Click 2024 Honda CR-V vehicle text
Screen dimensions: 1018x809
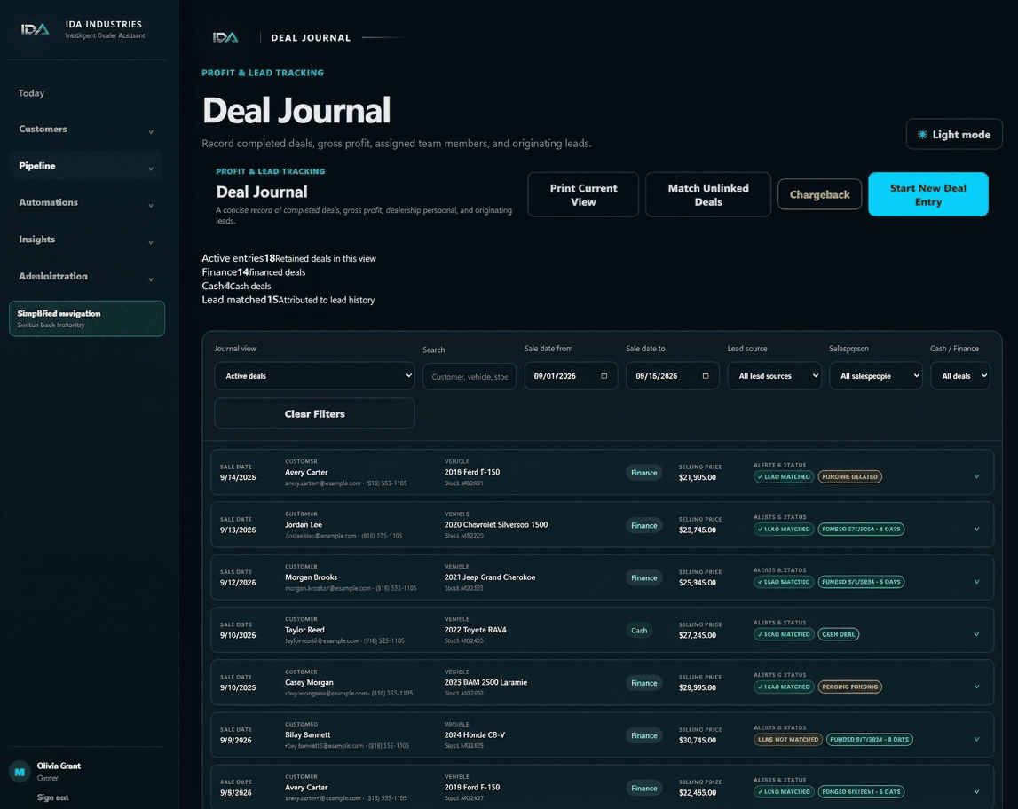pyautogui.click(x=475, y=735)
